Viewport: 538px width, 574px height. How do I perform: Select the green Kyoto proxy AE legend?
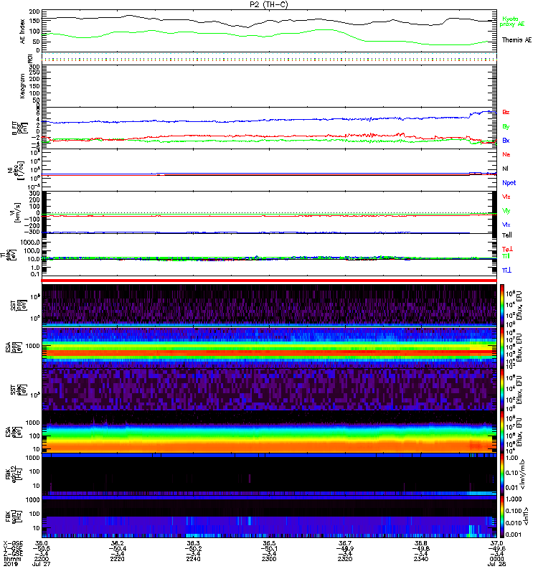(511, 22)
